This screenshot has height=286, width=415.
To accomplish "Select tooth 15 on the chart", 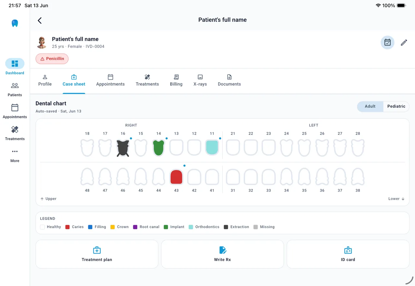I will [x=141, y=148].
